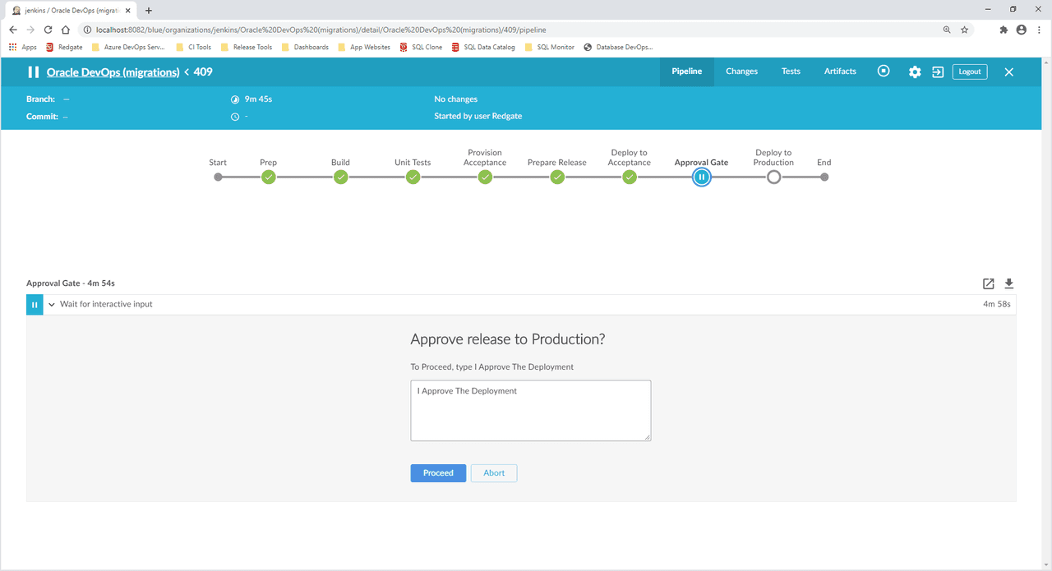Click the browser Back arrow

13,30
